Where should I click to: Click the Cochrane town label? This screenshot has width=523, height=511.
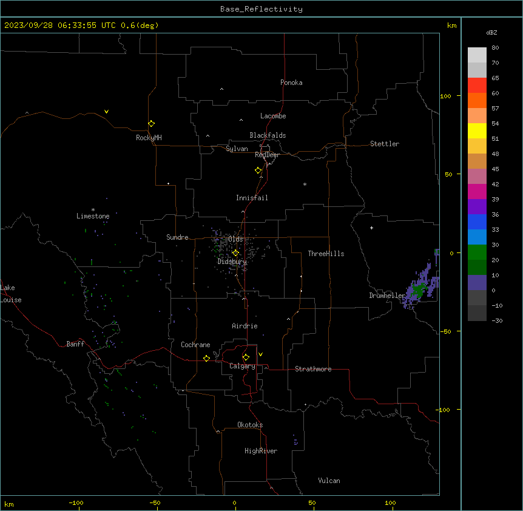click(x=195, y=345)
